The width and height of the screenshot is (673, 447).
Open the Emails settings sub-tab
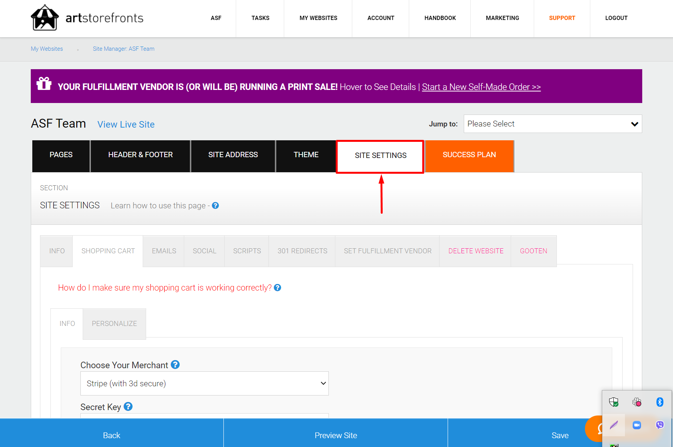(x=164, y=251)
